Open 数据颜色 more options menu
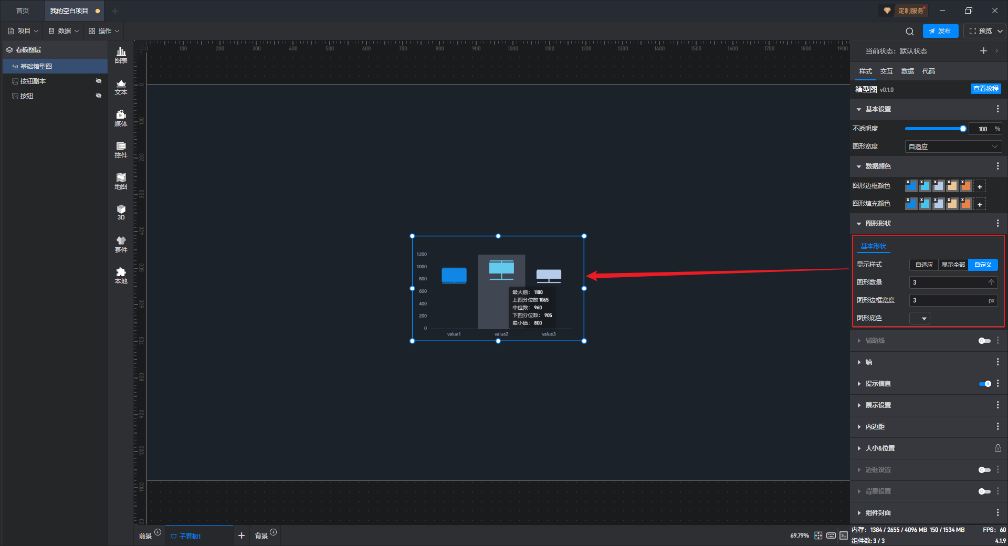 pos(997,166)
